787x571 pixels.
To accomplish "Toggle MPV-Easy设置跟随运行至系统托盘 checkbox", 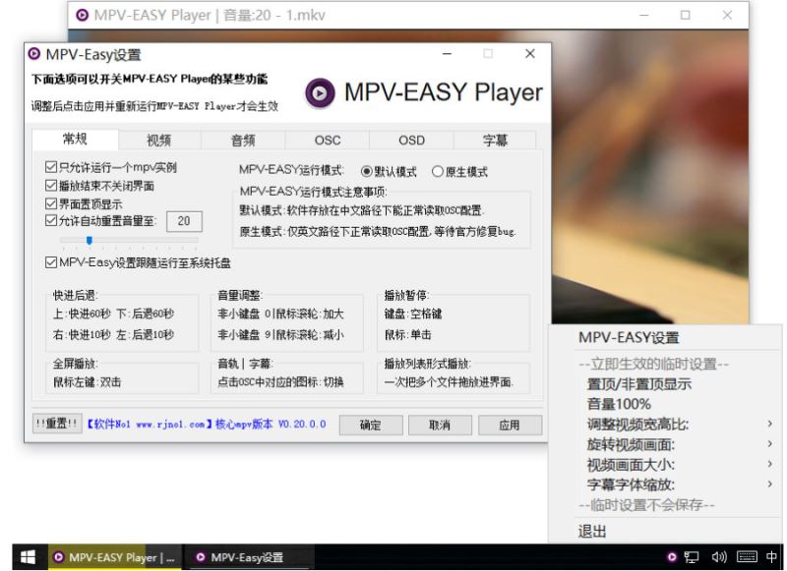I will click(x=51, y=262).
